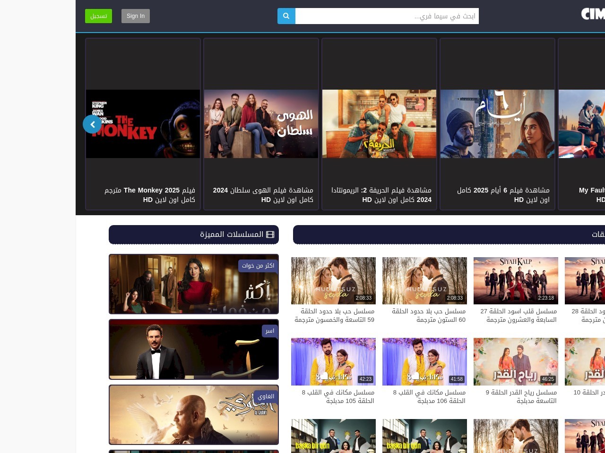Open başka bir gün thumbnail in bottom row, leftmost
Viewport: 605px width, 453px height.
[x=333, y=436]
